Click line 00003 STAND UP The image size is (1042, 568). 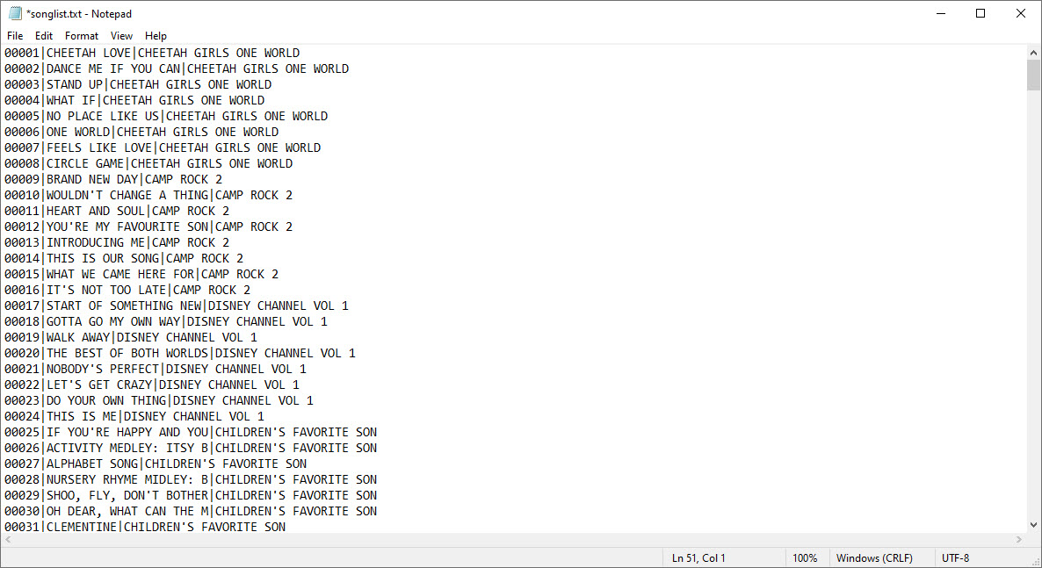click(138, 84)
